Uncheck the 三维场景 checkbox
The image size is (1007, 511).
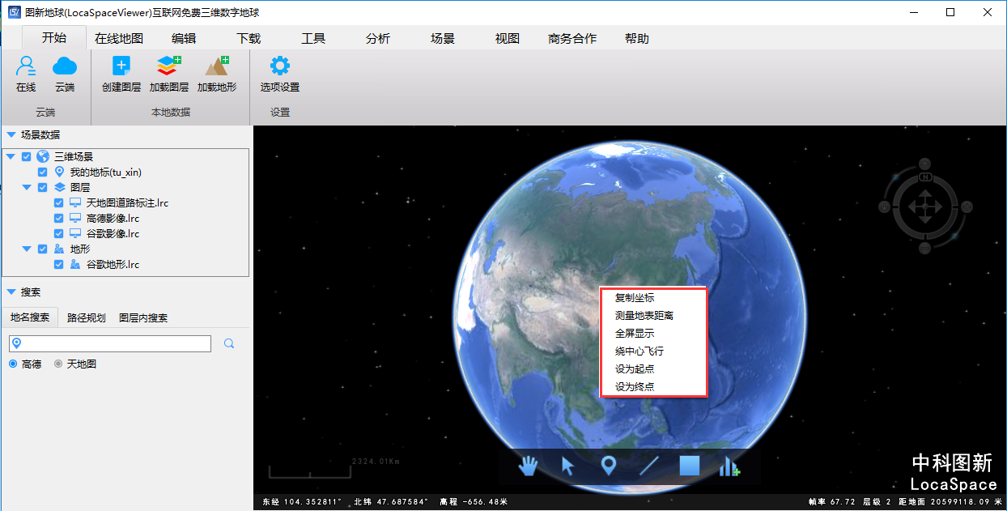(27, 156)
